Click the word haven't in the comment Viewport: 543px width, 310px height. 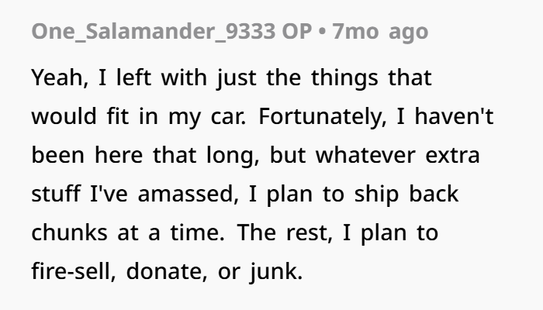(x=454, y=115)
